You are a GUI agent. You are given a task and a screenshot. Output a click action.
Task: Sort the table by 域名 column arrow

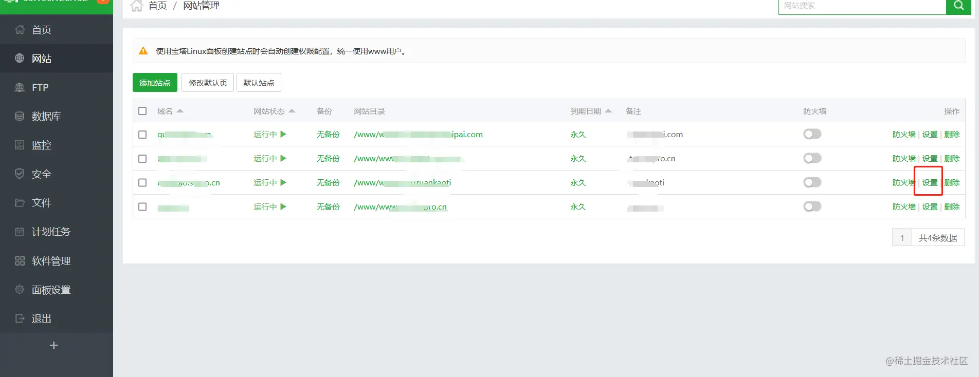tap(180, 111)
